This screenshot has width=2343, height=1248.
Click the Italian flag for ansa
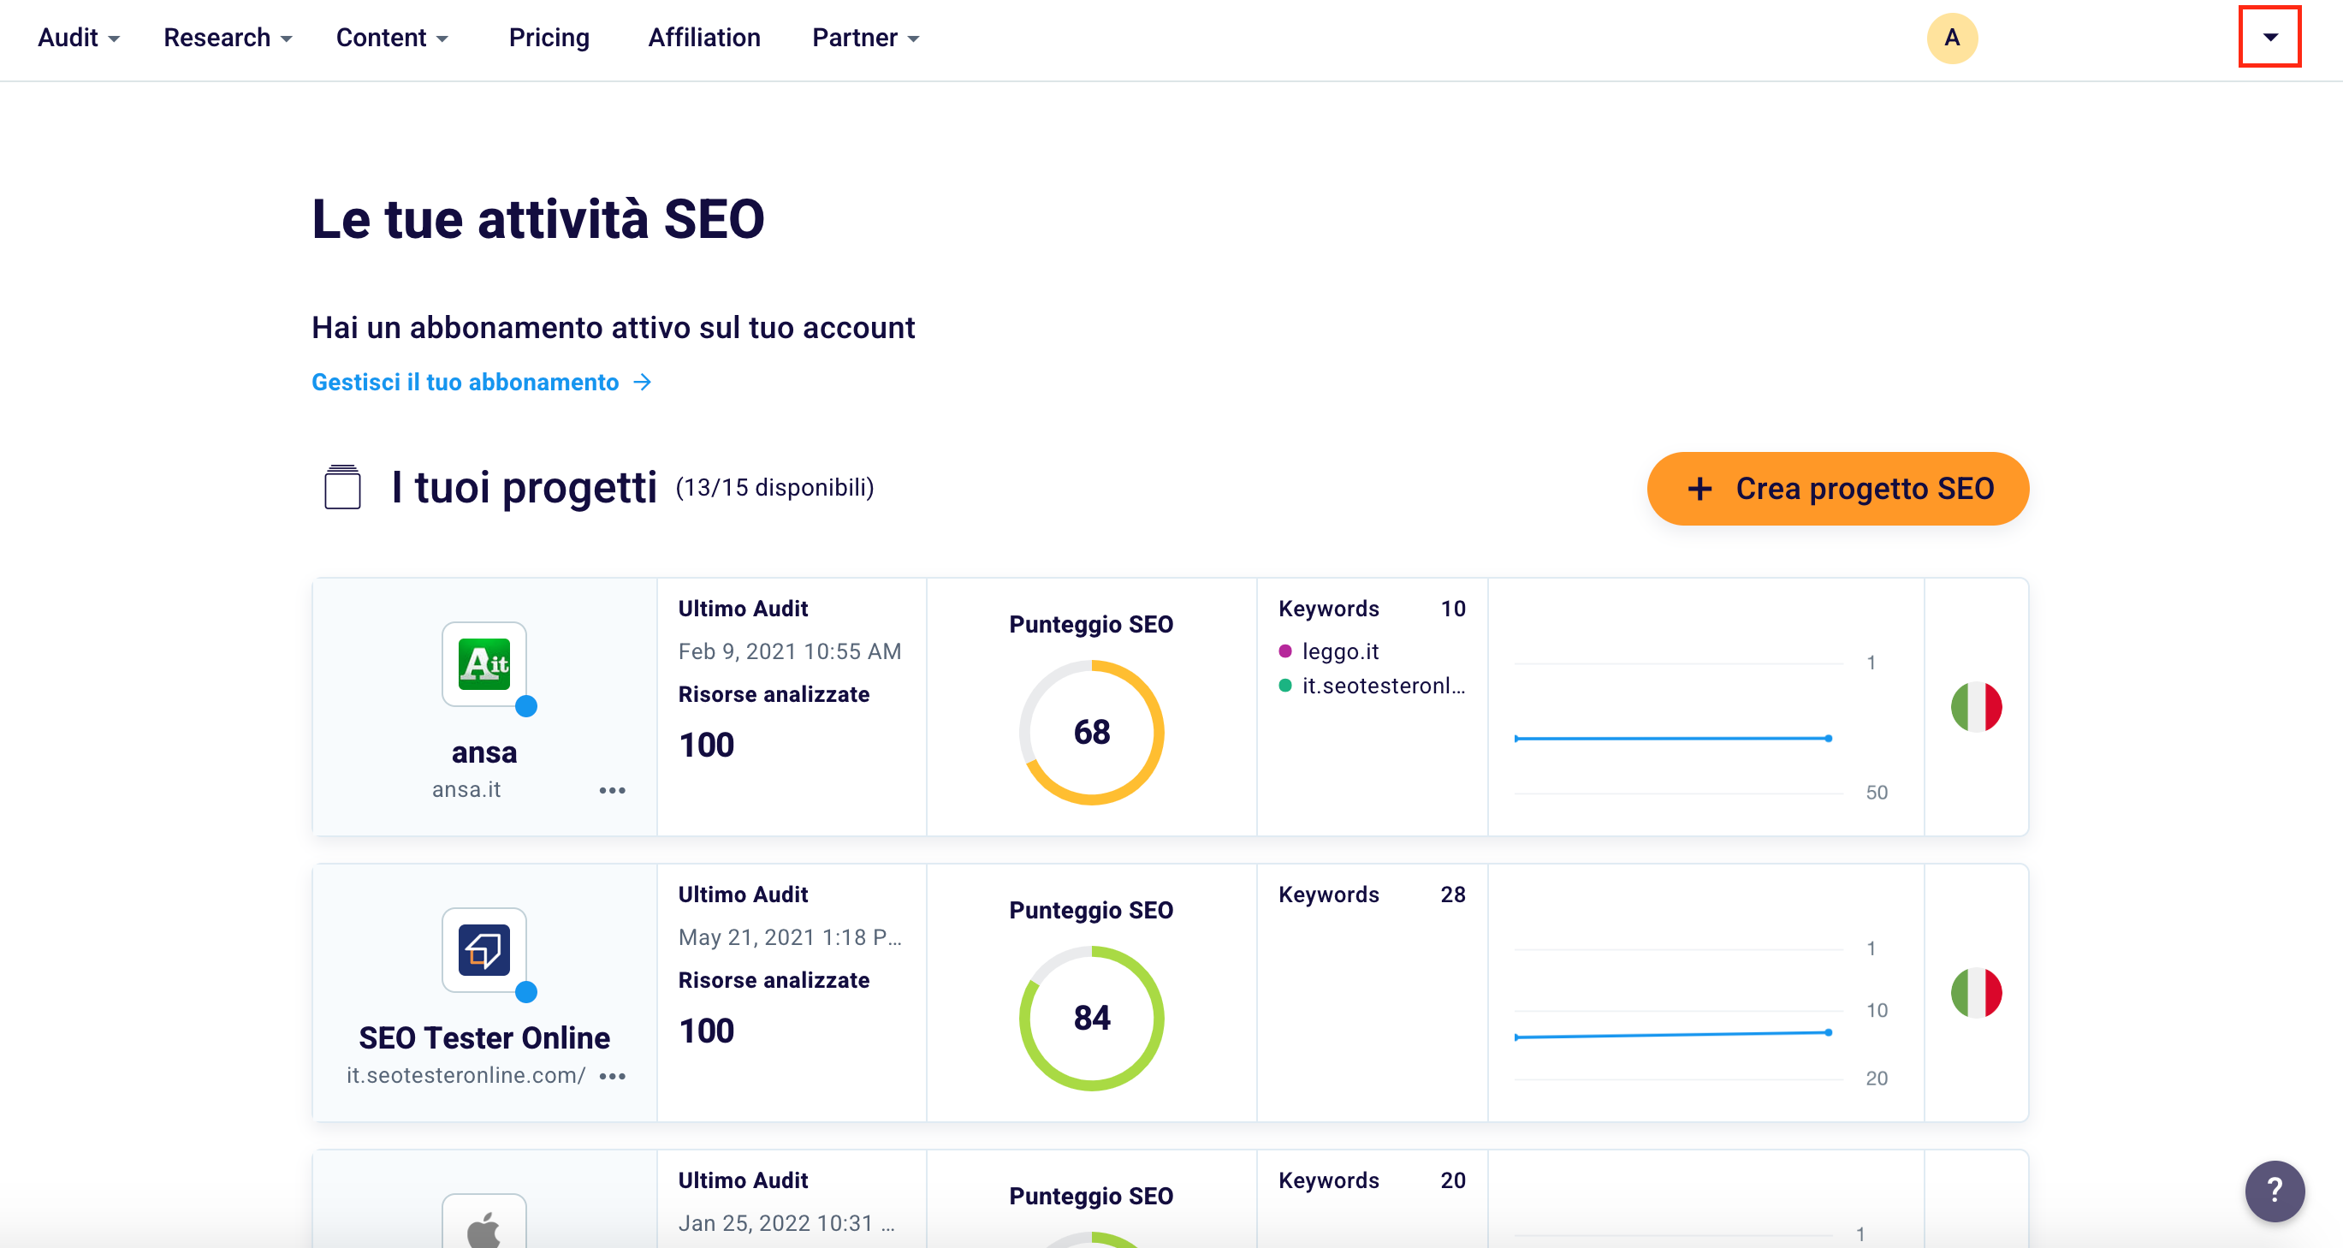[x=1976, y=707]
